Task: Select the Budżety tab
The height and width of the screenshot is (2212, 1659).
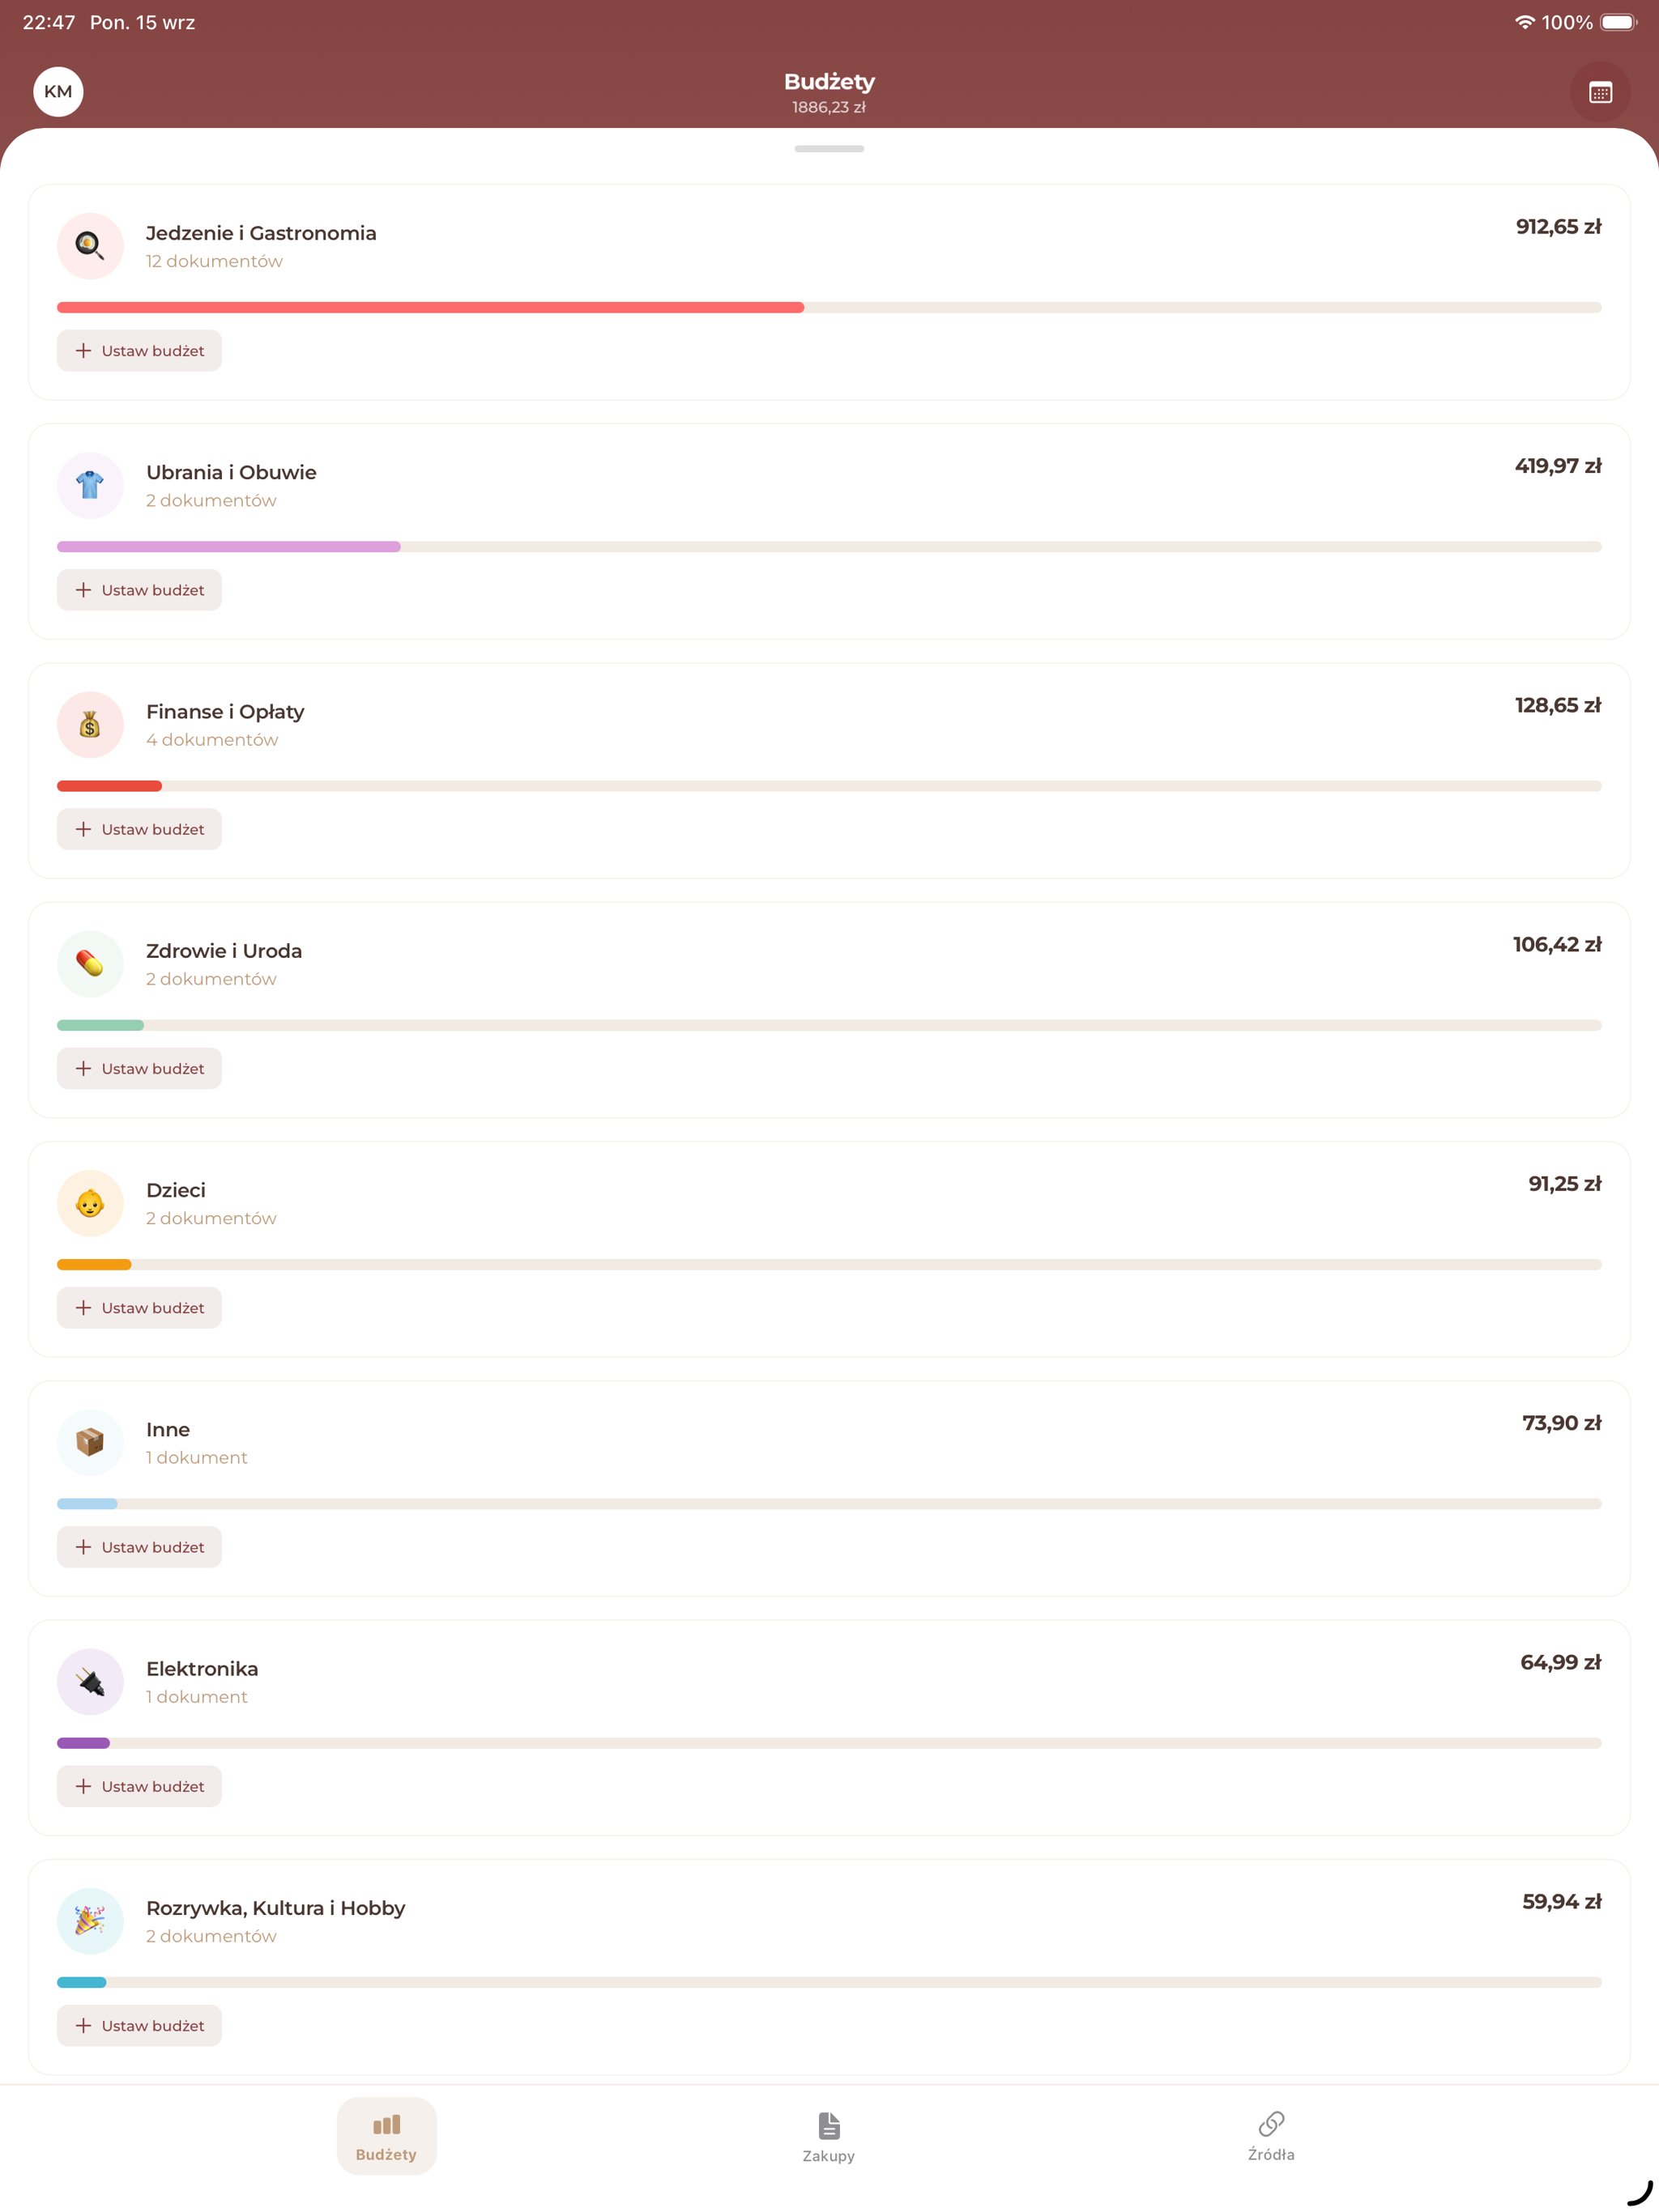Action: click(x=386, y=2136)
